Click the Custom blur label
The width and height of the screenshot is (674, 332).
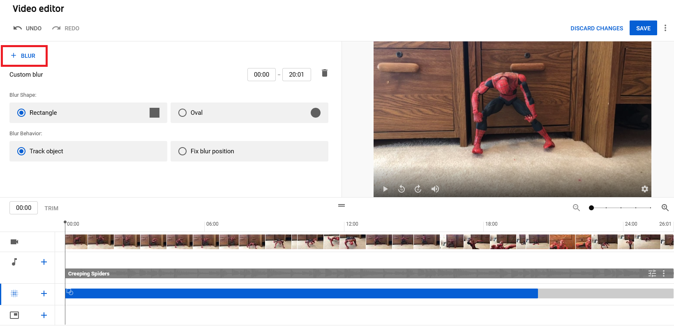click(26, 75)
